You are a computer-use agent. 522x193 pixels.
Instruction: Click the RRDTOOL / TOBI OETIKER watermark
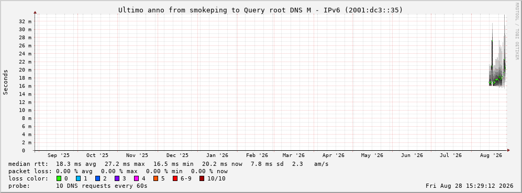(517, 31)
